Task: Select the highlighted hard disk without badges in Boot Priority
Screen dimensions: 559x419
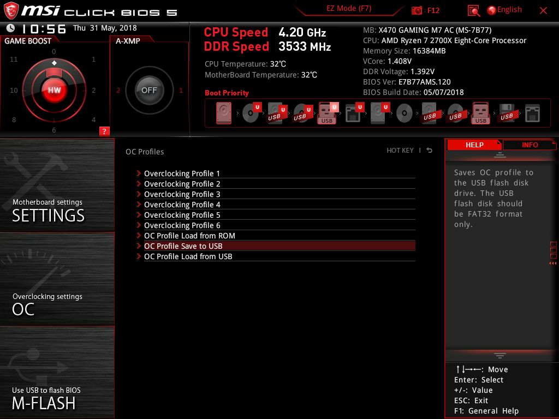Action: [x=223, y=113]
